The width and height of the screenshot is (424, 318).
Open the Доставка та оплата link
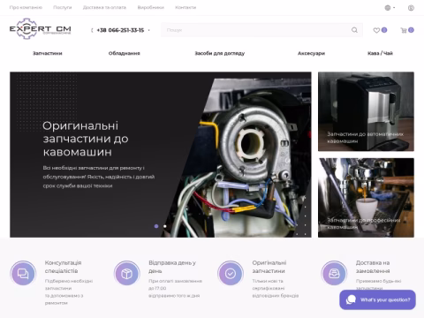pos(104,7)
